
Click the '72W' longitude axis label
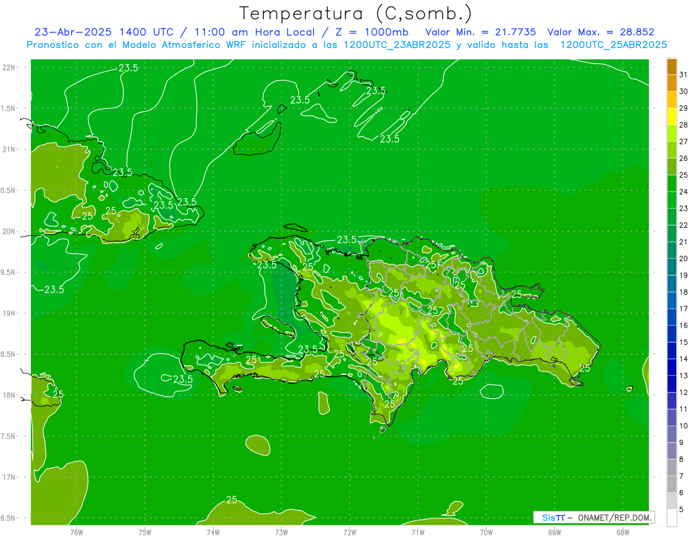point(349,532)
